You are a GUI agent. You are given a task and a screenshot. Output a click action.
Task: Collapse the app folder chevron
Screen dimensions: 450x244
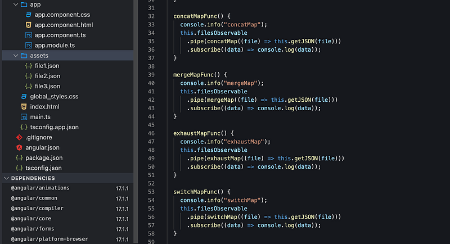click(x=16, y=4)
